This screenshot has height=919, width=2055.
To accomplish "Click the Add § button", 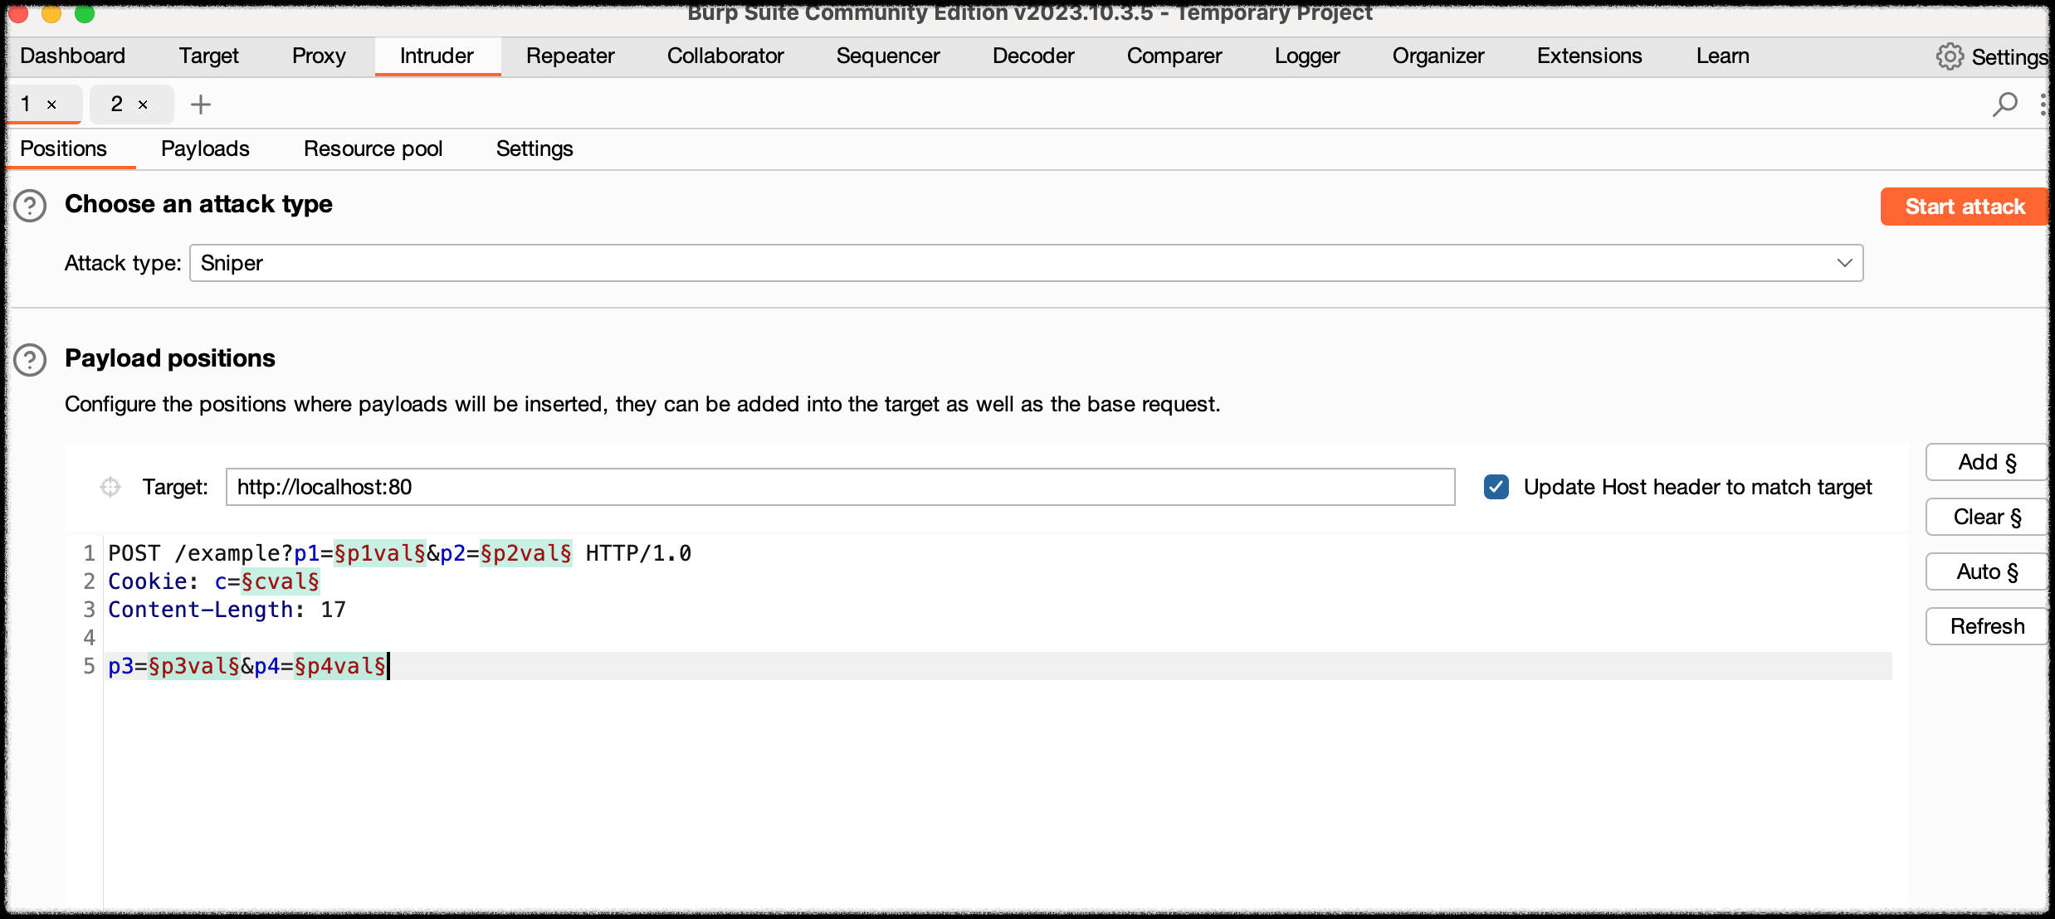I will click(x=1987, y=462).
